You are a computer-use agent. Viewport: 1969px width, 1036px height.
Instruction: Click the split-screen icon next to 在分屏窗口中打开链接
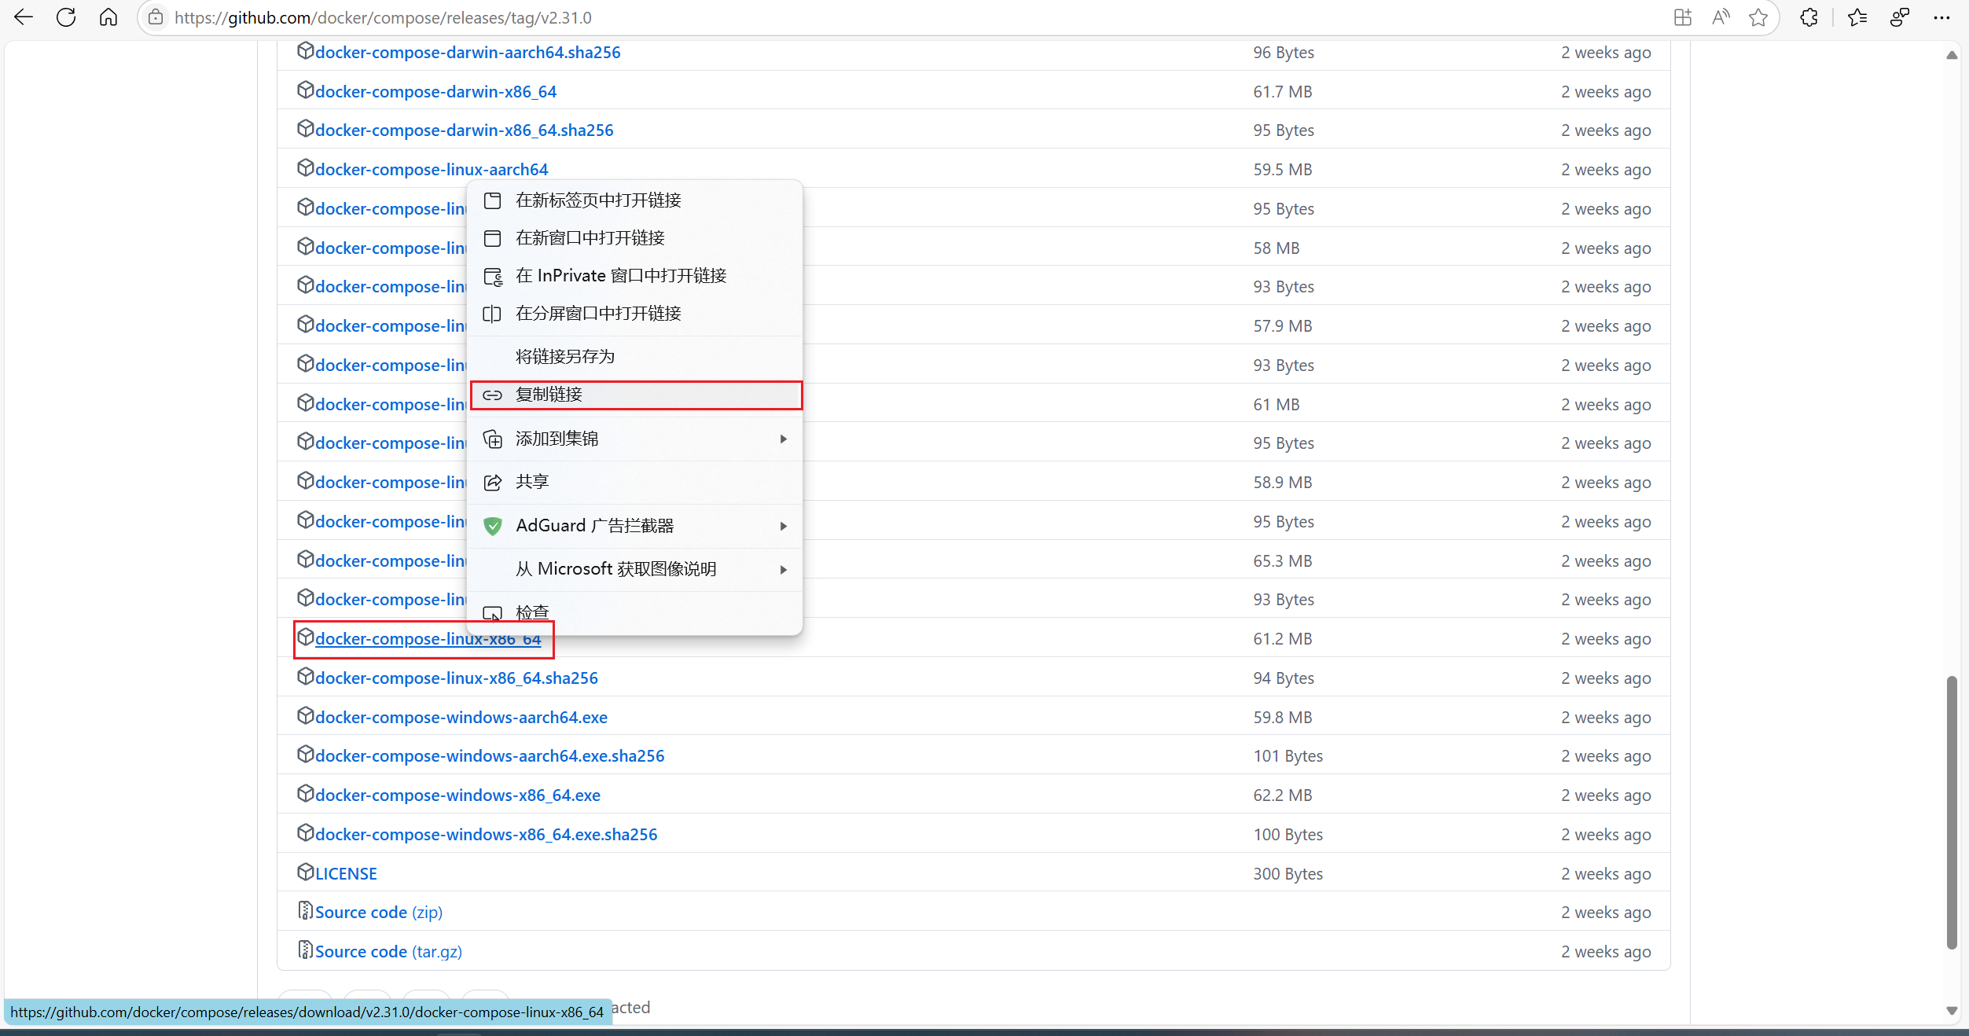pyautogui.click(x=493, y=314)
